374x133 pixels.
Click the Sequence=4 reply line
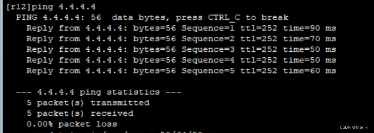[181, 60]
